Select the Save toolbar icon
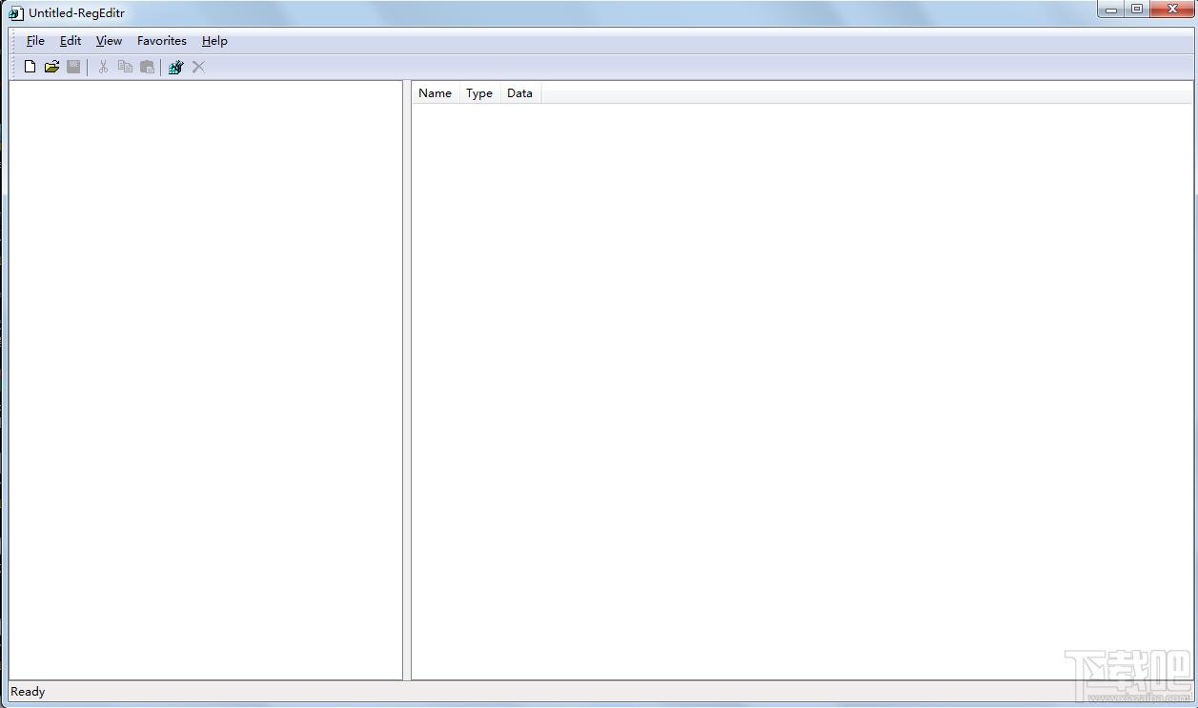This screenshot has width=1198, height=708. coord(73,66)
